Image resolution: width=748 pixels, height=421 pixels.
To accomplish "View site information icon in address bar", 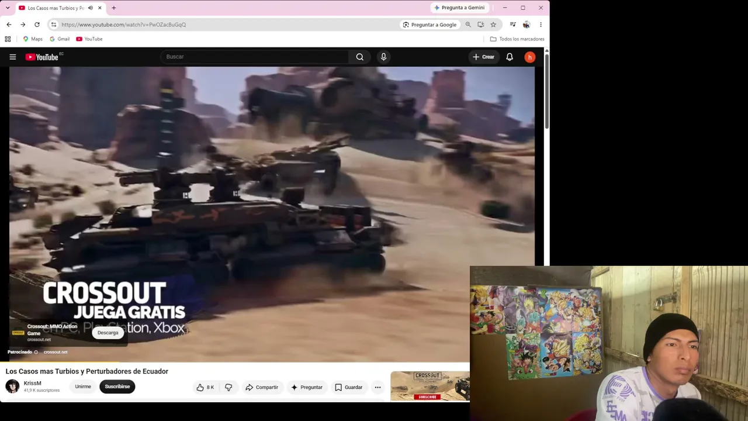I will pyautogui.click(x=53, y=25).
